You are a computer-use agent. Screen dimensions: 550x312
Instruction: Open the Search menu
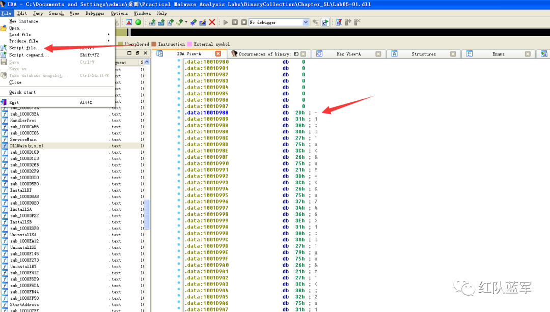click(x=56, y=13)
